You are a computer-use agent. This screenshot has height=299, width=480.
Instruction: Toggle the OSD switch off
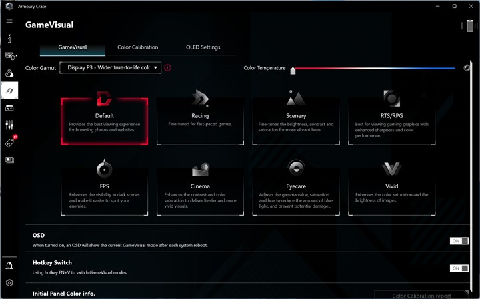pos(459,241)
